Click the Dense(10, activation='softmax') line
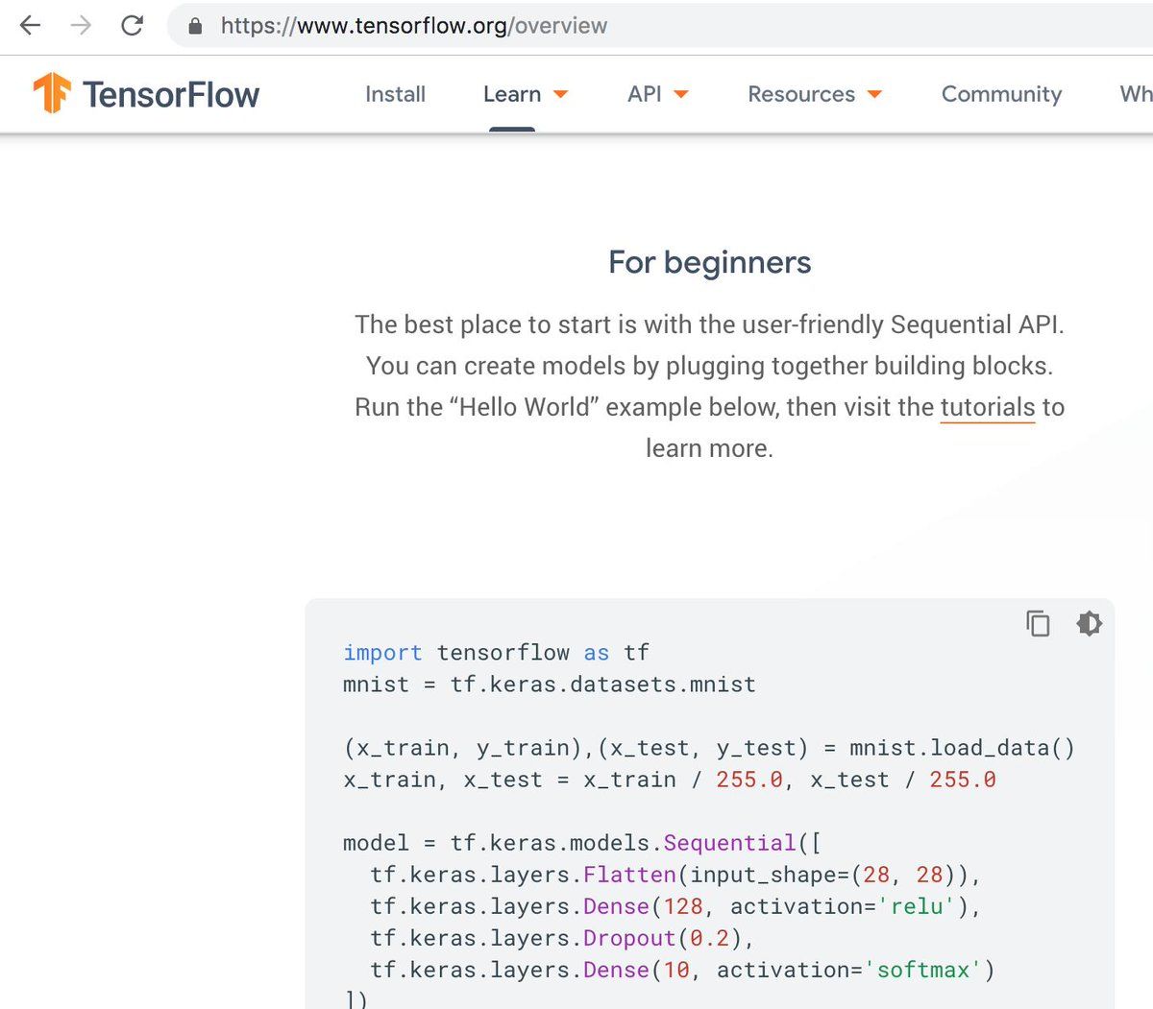The width and height of the screenshot is (1153, 1009). pos(682,970)
